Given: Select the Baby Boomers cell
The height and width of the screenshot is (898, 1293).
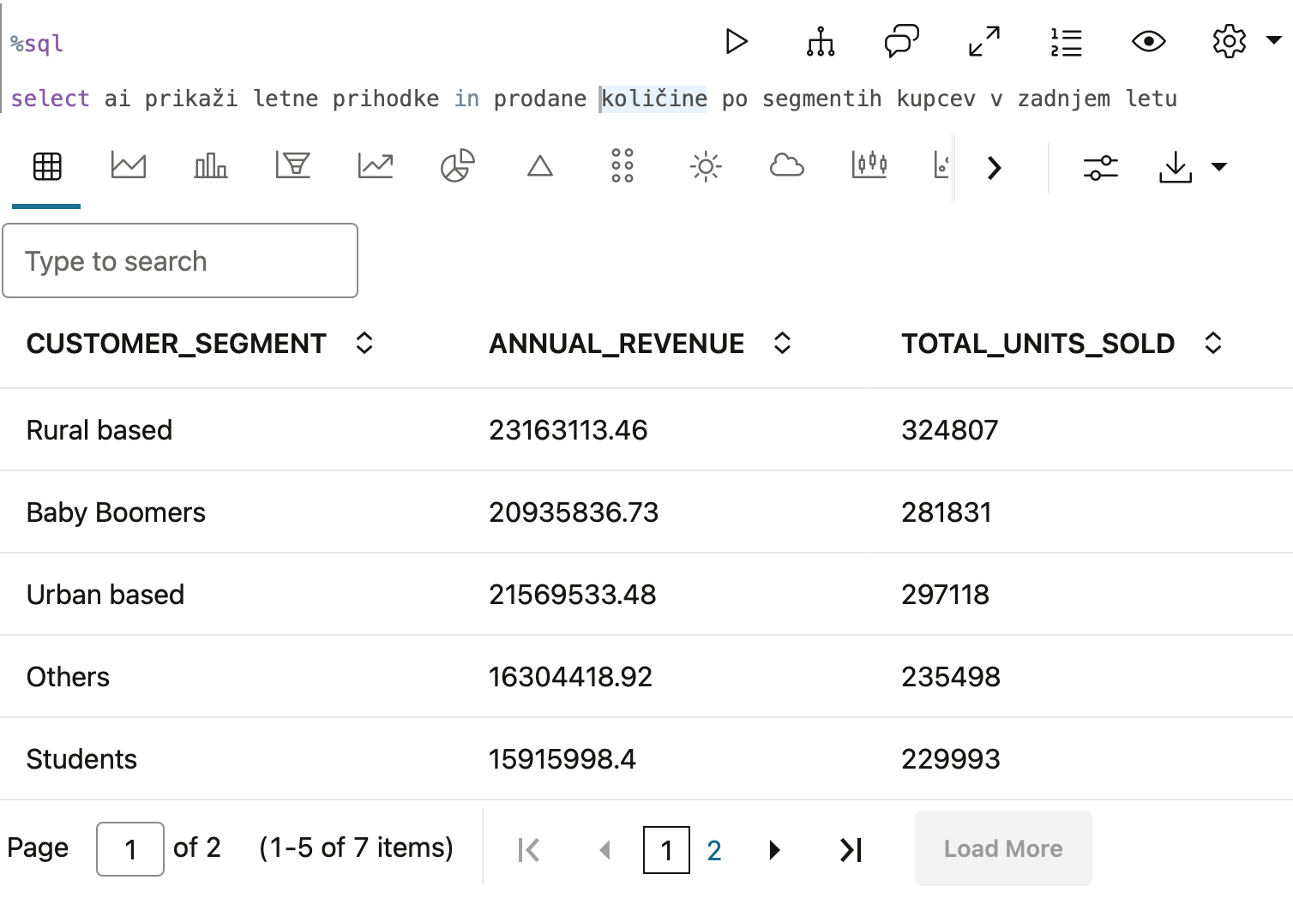Looking at the screenshot, I should click(x=116, y=512).
